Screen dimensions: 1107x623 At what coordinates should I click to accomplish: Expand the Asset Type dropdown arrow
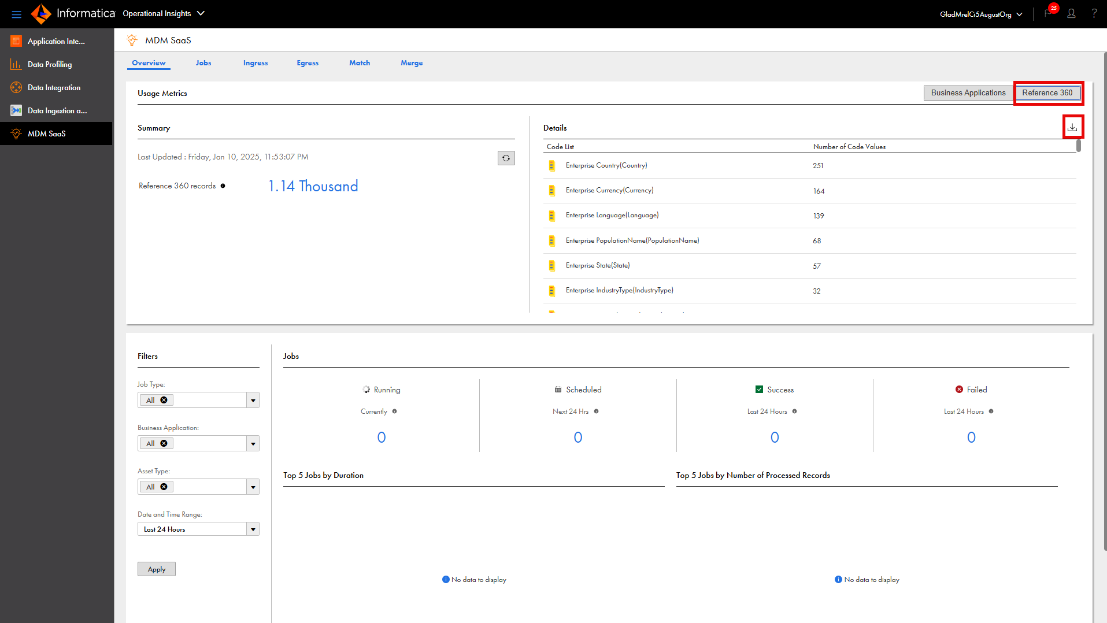click(x=253, y=487)
